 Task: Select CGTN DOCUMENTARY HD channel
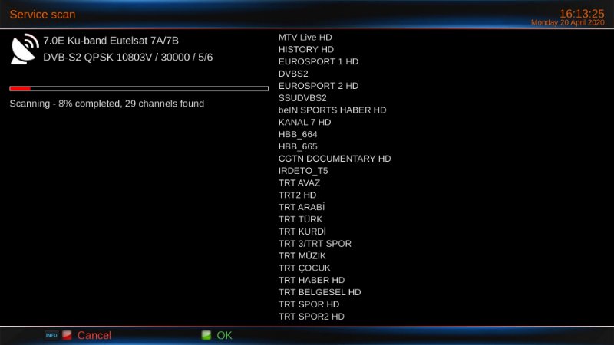335,159
